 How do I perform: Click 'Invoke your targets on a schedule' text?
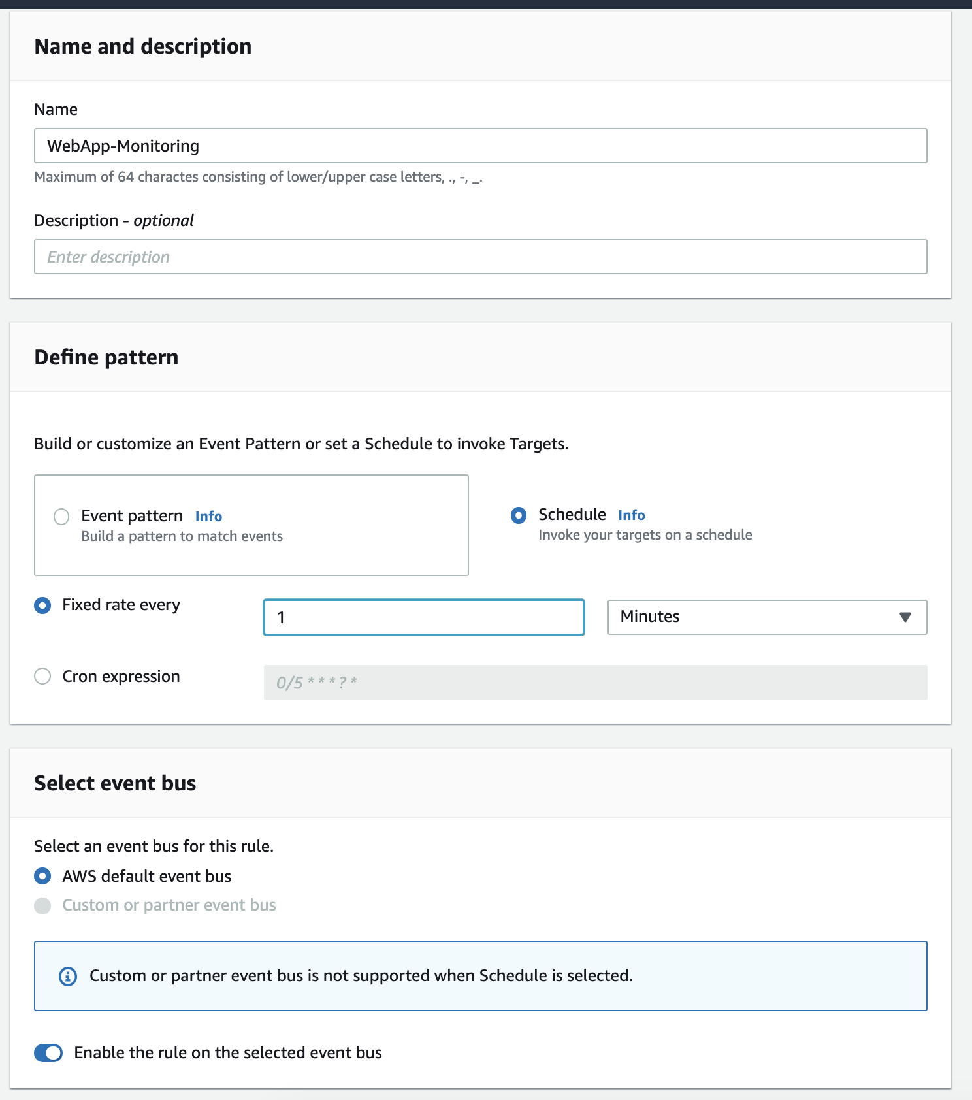(645, 535)
